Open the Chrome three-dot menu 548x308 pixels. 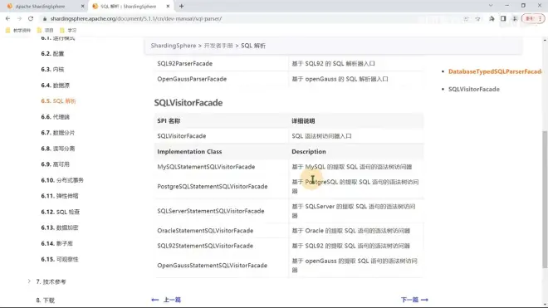pyautogui.click(x=541, y=18)
